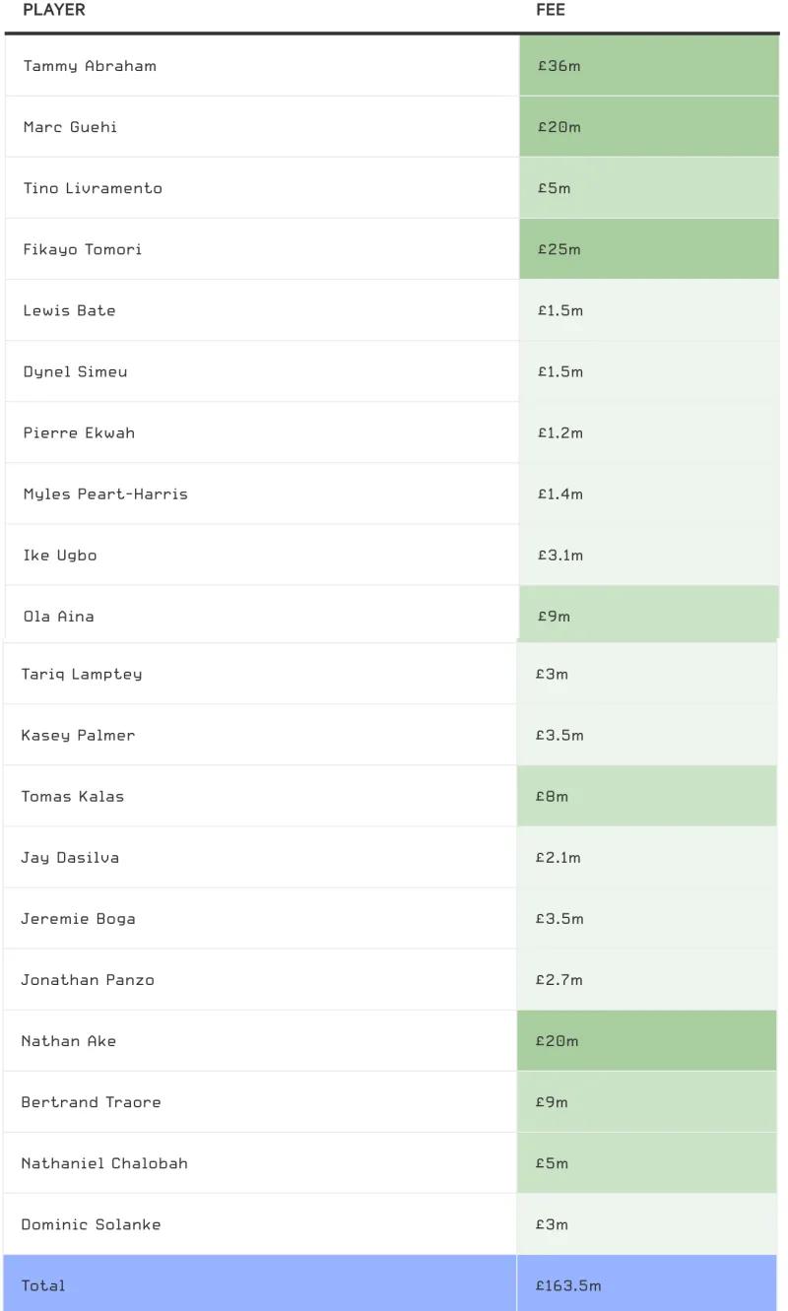Select the Dynel Simeu name cell
This screenshot has width=788, height=1311.
pos(75,371)
